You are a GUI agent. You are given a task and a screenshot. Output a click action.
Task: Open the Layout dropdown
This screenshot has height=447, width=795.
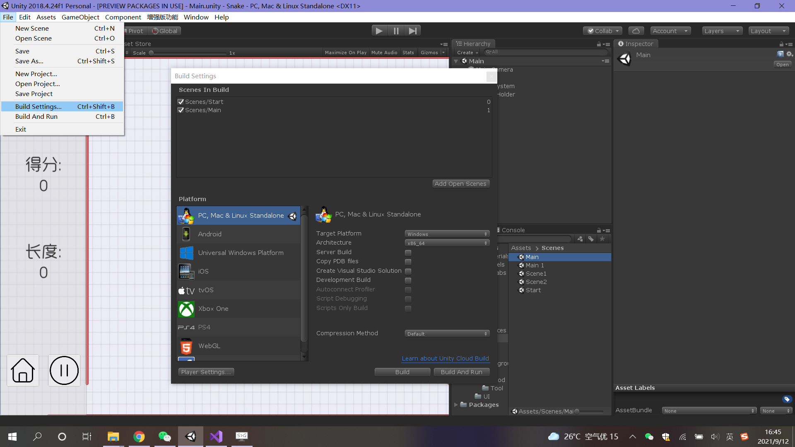pos(768,31)
